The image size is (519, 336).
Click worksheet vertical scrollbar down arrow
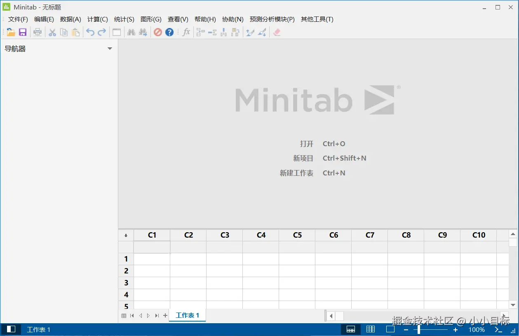pos(513,305)
